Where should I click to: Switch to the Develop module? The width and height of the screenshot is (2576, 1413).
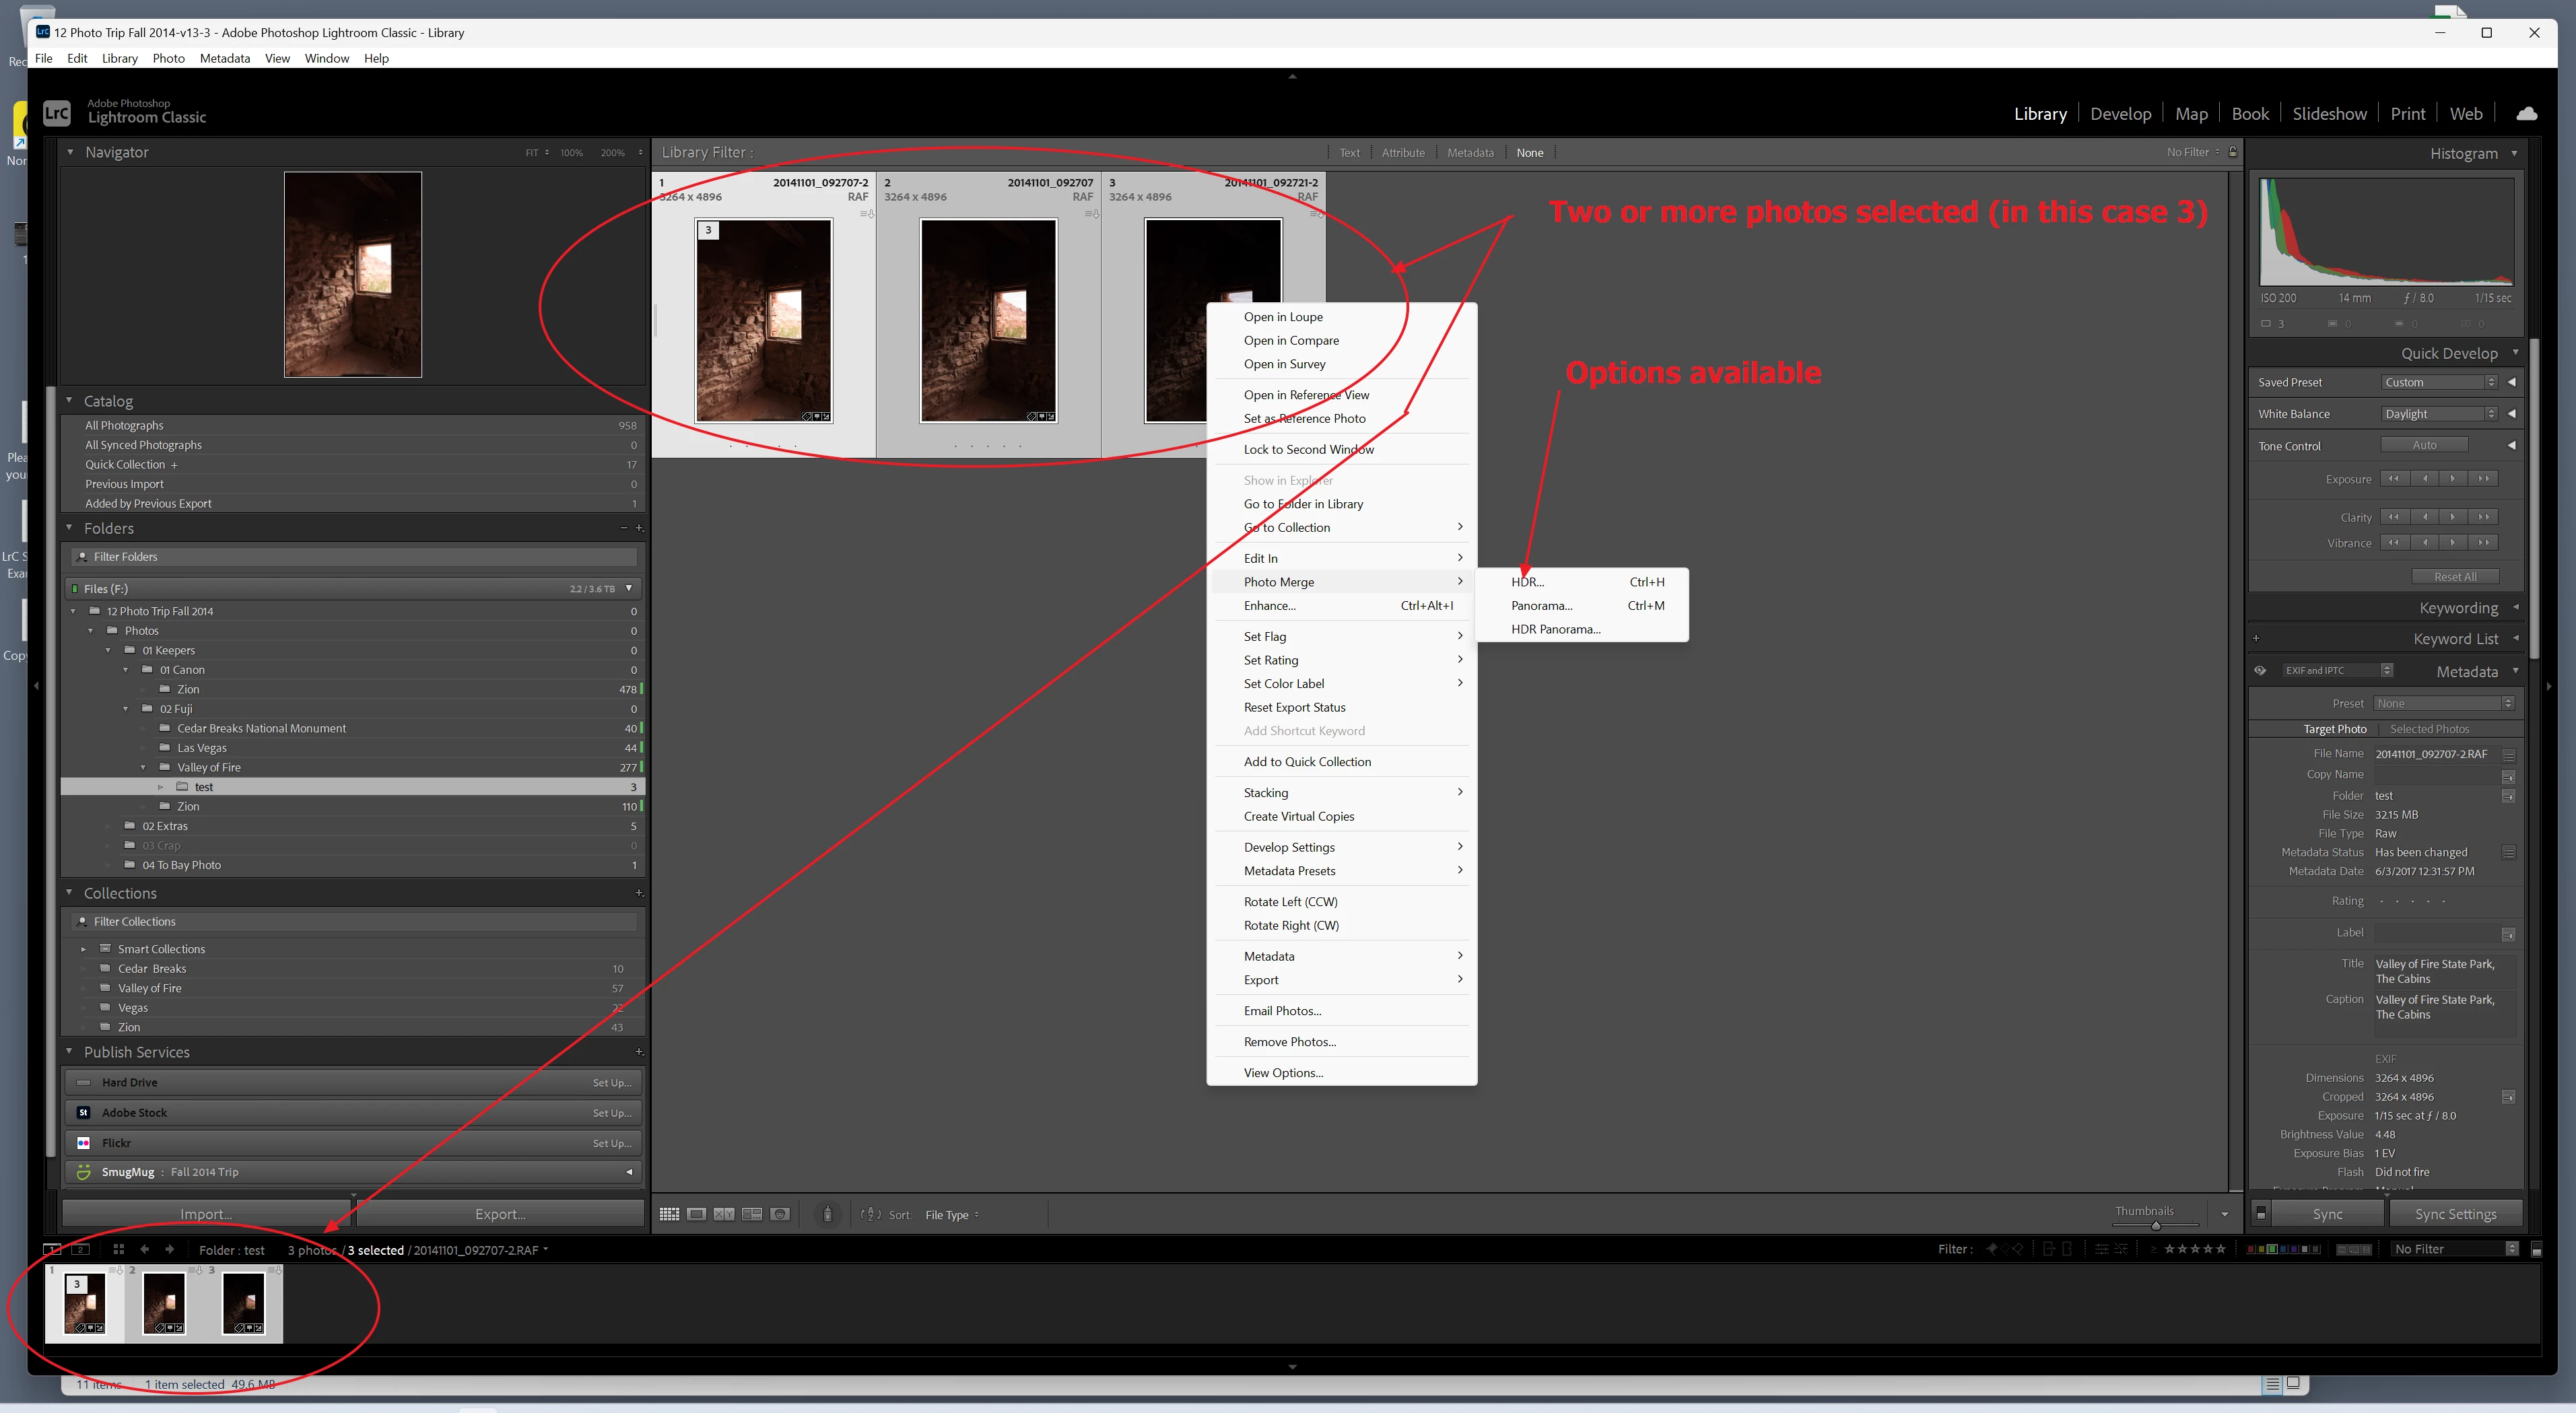(2120, 114)
